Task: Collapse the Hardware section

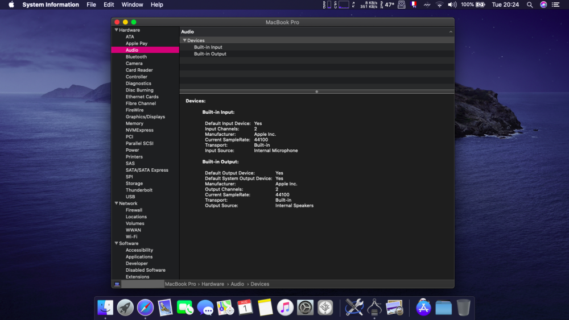Action: [117, 30]
